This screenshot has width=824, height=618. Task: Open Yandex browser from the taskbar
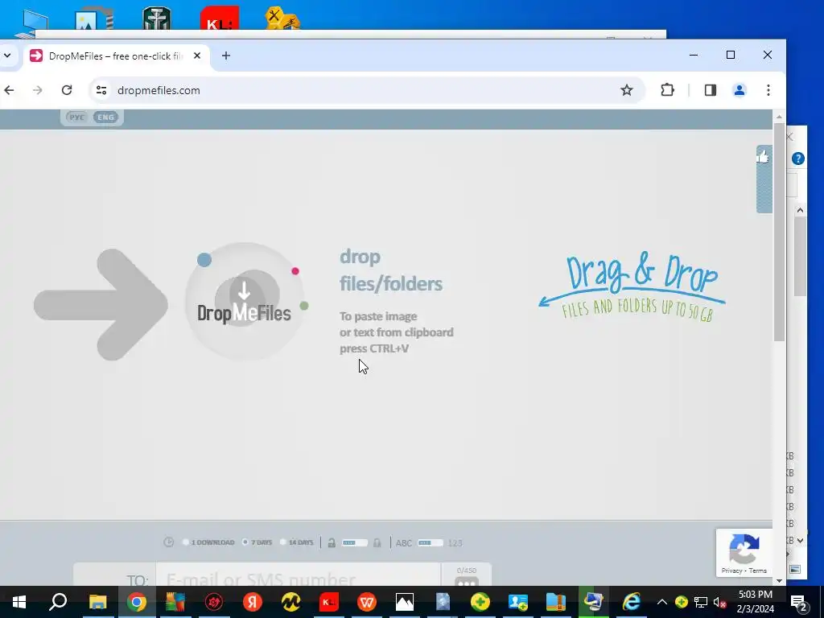(252, 602)
